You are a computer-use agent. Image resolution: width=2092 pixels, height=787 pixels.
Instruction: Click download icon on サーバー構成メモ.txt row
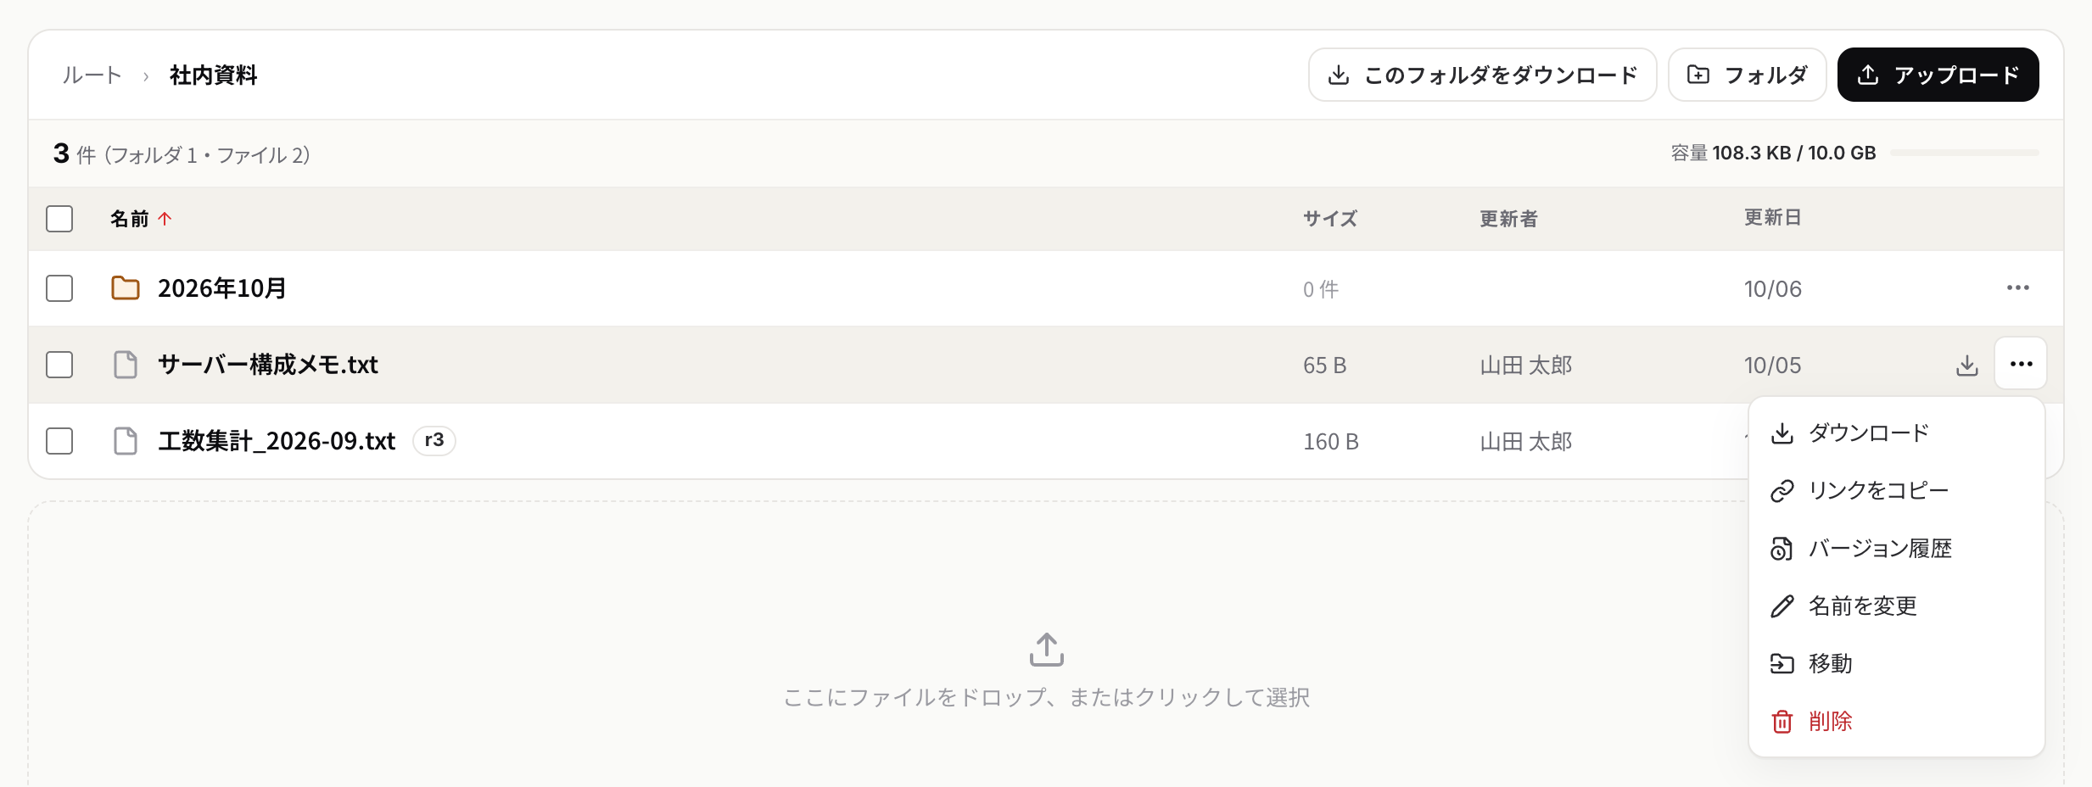coord(1967,366)
